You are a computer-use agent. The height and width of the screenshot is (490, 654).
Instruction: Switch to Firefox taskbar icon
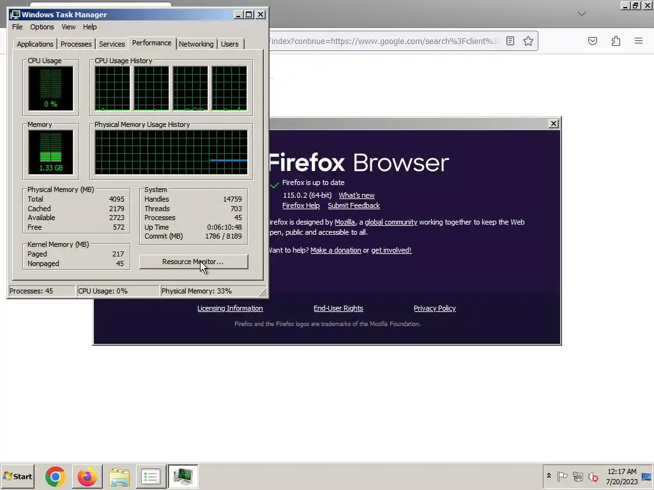tap(87, 476)
